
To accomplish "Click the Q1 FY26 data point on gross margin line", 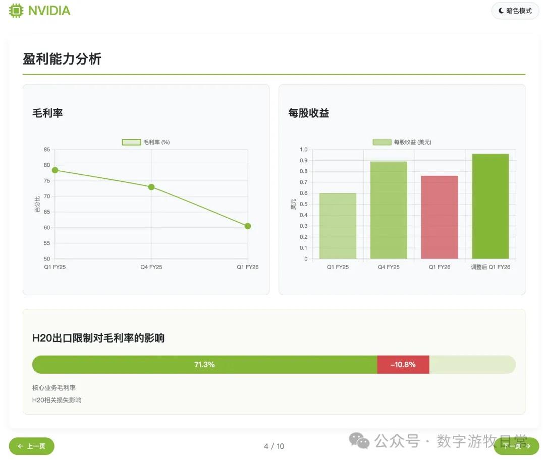I will tap(247, 226).
